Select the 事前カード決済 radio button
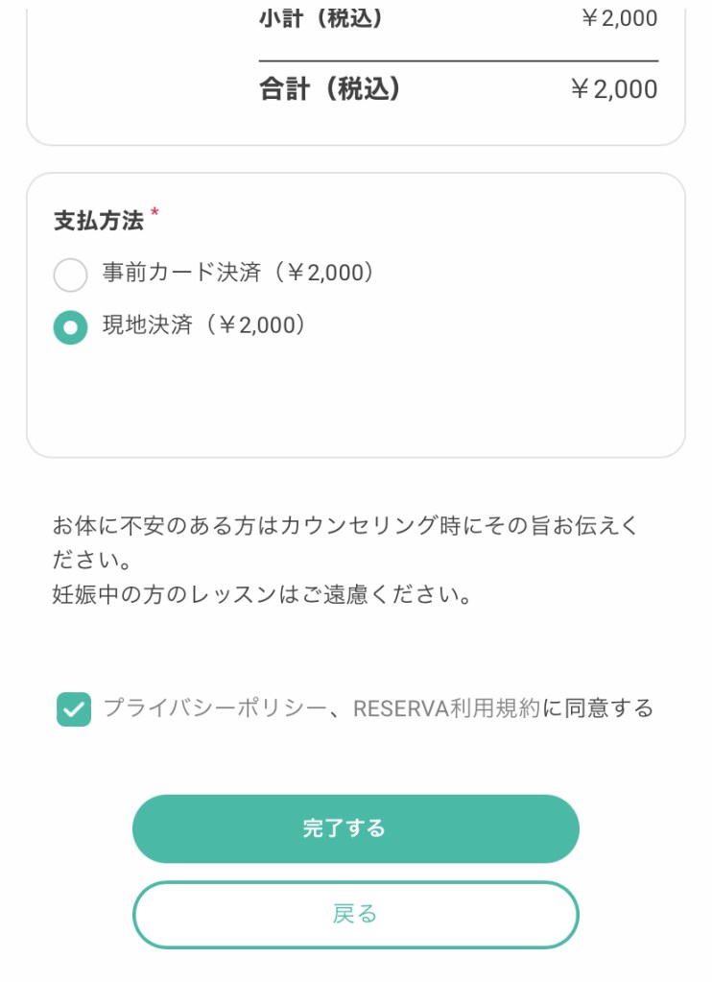 coord(70,275)
